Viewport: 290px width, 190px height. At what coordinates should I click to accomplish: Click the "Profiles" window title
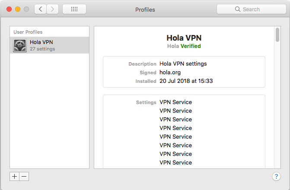[x=145, y=9]
